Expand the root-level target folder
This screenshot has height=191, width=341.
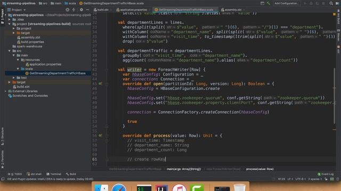(x=10, y=82)
